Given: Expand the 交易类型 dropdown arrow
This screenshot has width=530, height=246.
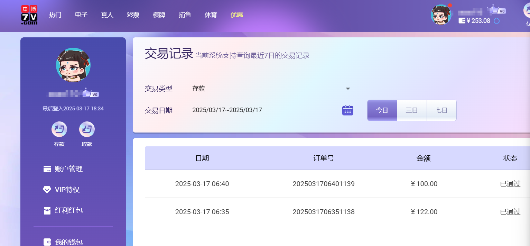Looking at the screenshot, I should click(348, 89).
